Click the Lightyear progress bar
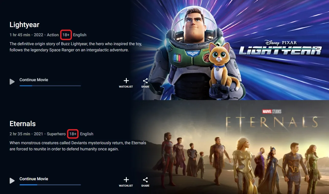 point(50,86)
